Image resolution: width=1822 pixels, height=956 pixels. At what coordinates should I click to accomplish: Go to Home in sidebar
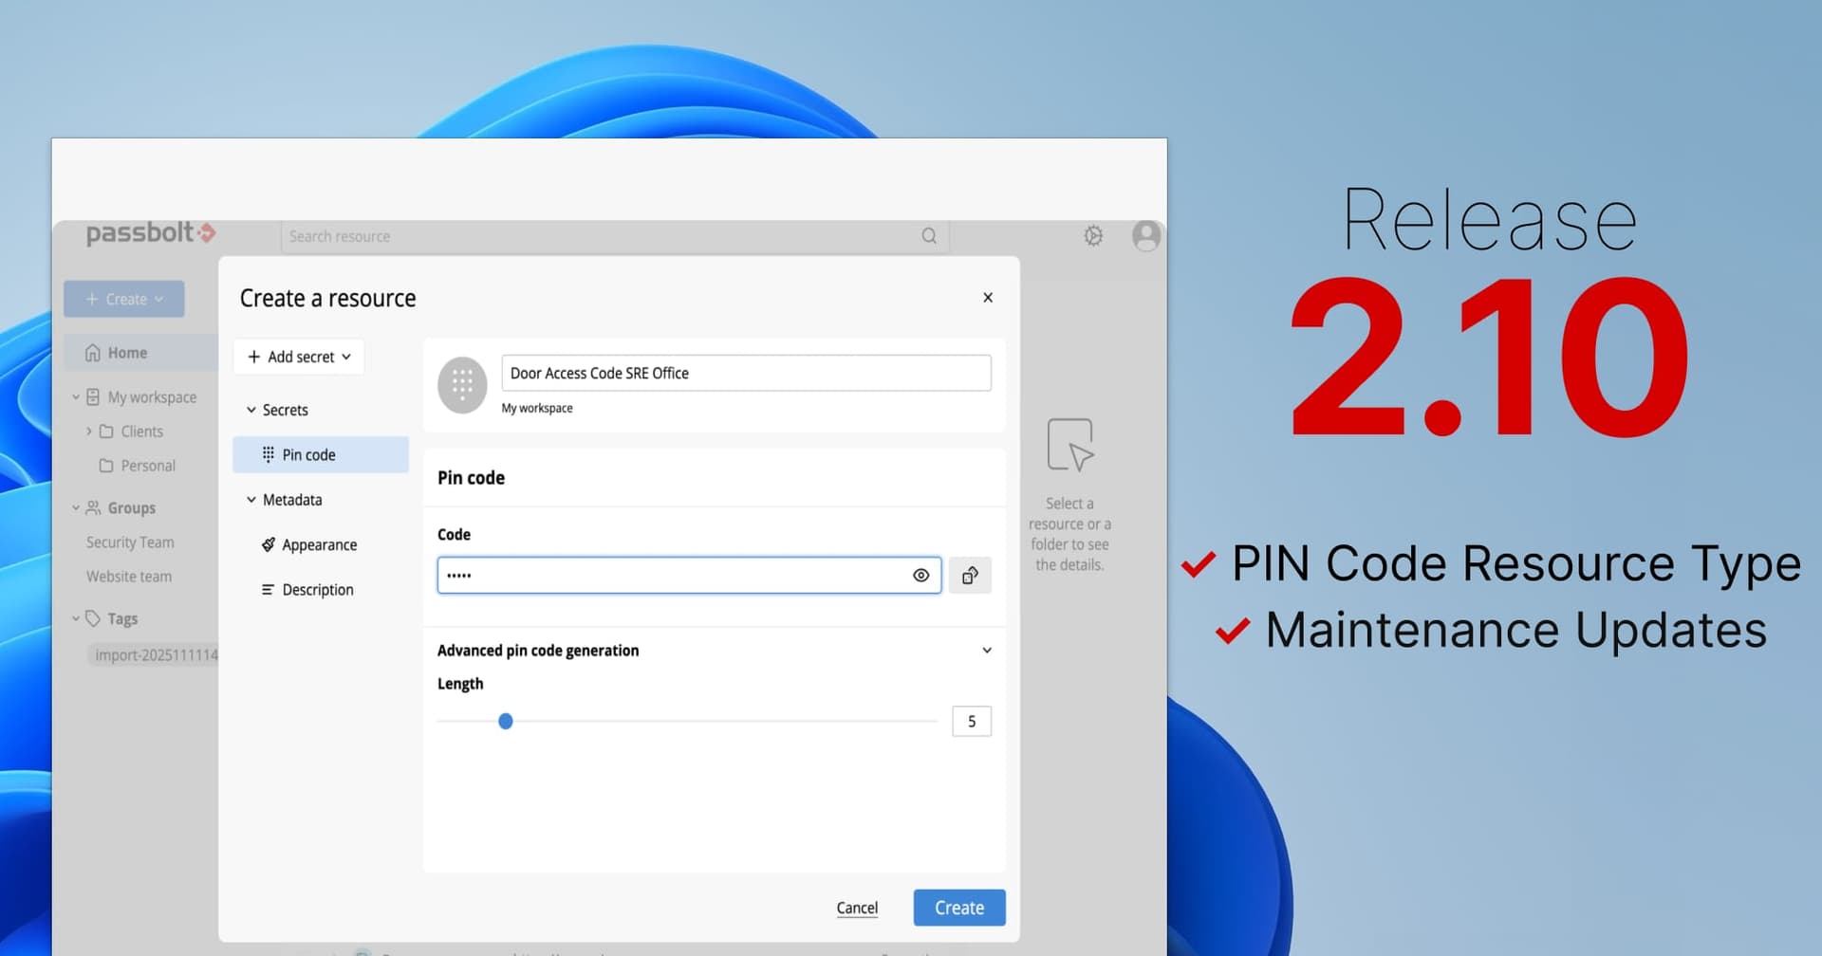pos(142,353)
